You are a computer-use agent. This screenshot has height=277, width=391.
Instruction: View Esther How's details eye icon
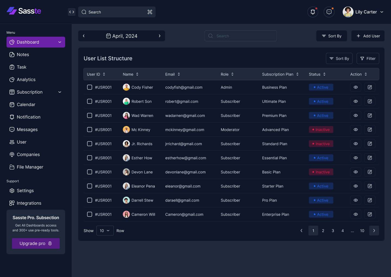tap(356, 158)
